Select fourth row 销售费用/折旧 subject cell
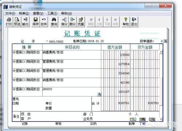 point(72,83)
